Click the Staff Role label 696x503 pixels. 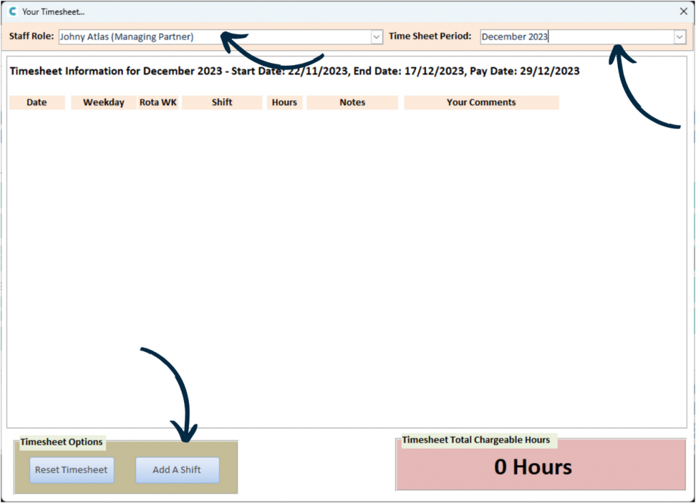31,36
